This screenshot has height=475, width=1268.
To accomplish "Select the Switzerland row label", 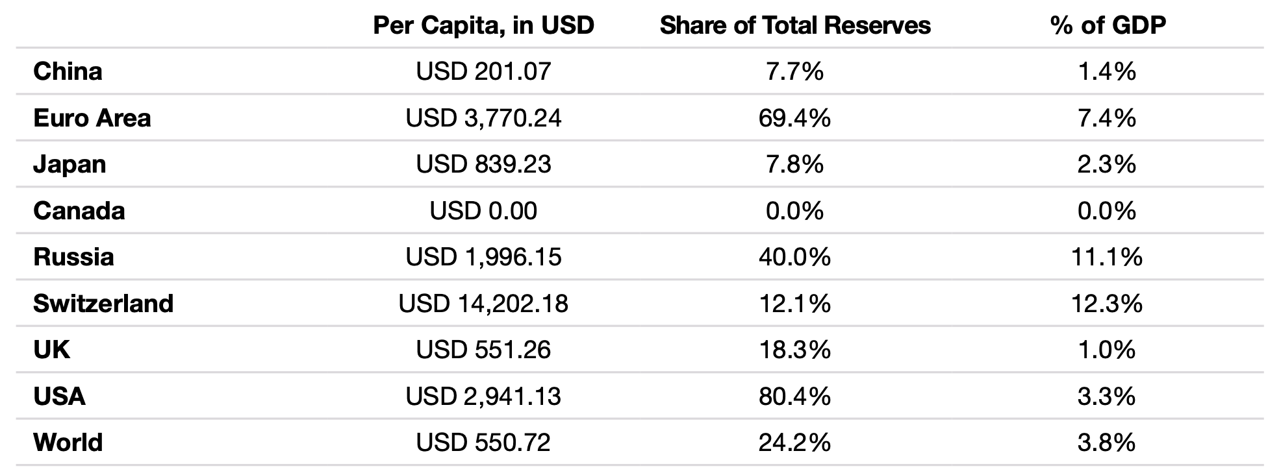I will click(x=103, y=304).
